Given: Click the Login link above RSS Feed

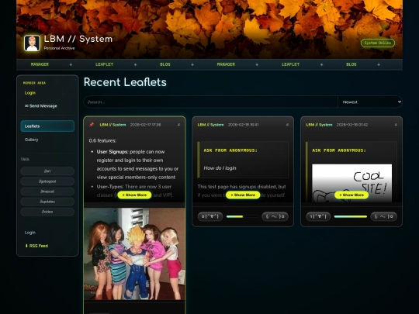Looking at the screenshot, I should 30,233.
